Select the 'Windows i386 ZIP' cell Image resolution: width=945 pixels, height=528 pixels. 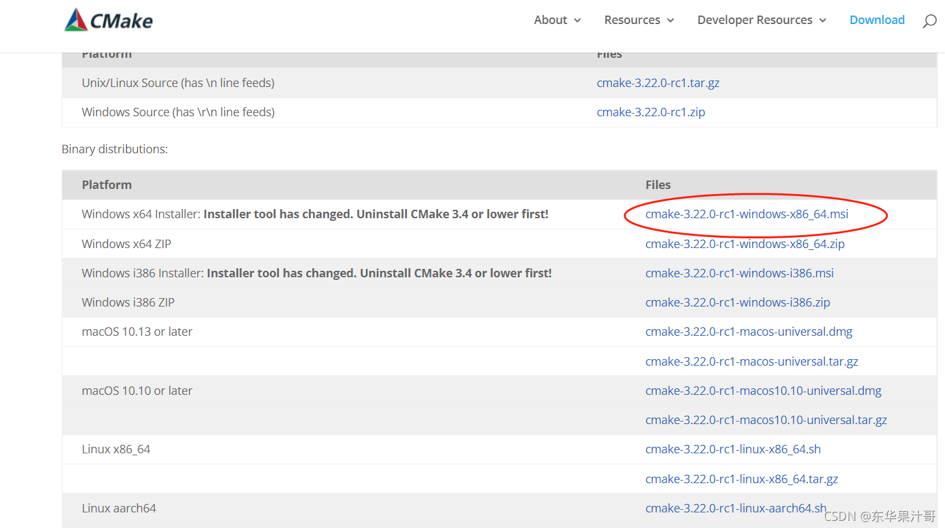(128, 303)
